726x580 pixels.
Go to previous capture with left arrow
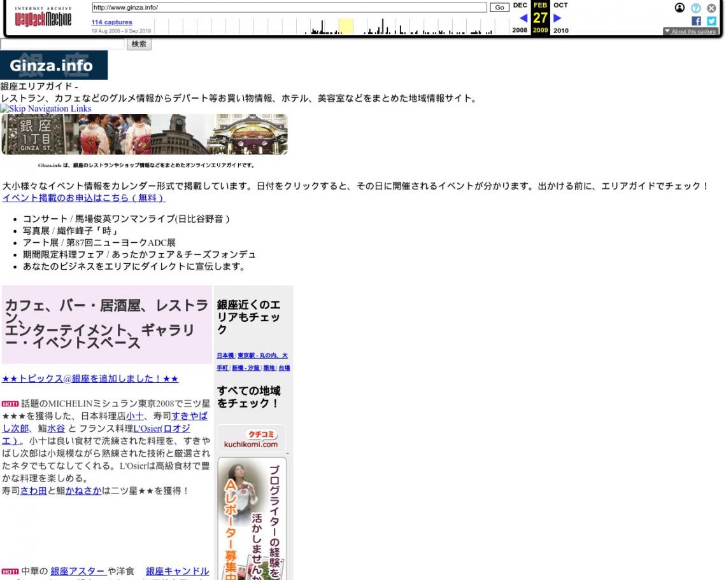tap(523, 18)
